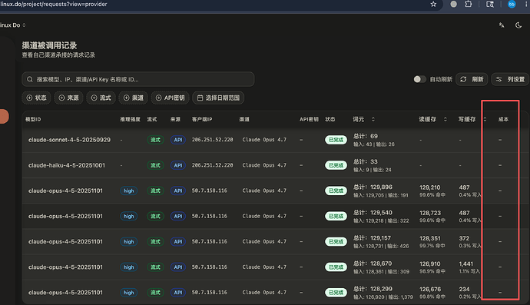Open the browser extensions puzzle icon

468,4
